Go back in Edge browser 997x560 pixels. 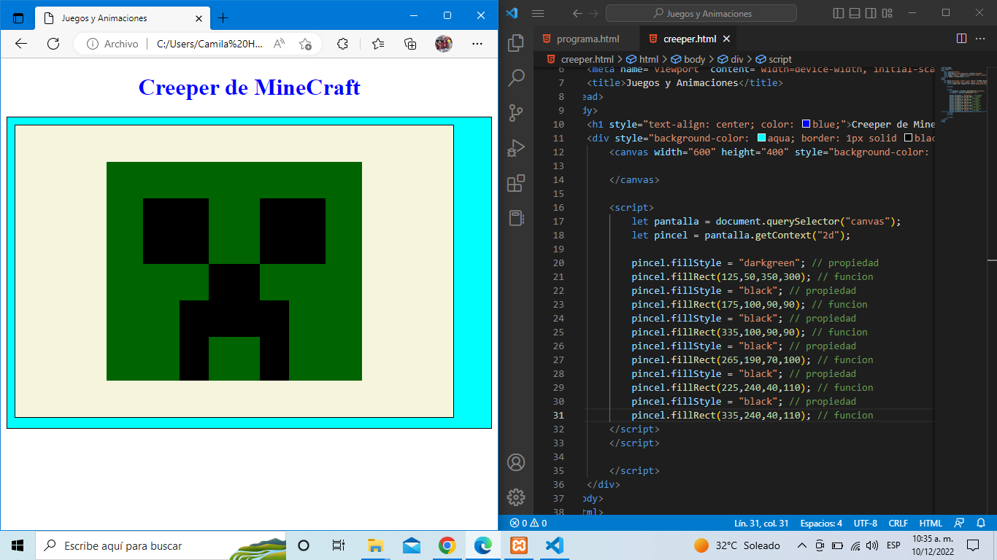tap(21, 44)
